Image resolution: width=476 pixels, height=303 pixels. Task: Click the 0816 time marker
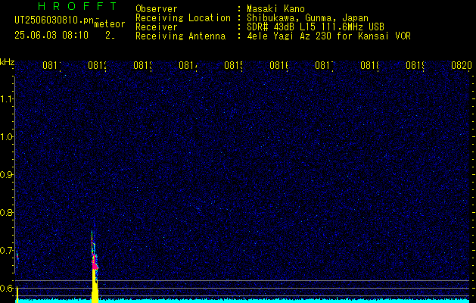tap(278, 65)
